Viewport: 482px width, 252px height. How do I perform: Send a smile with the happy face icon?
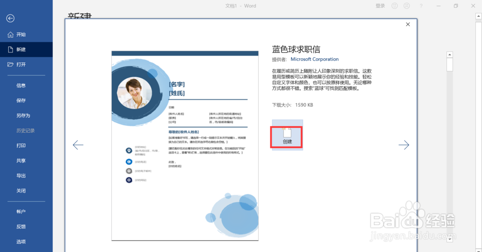coord(394,6)
